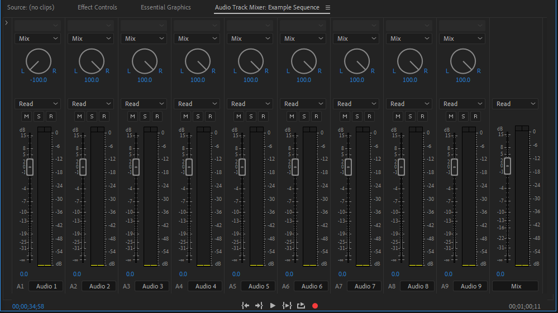Click Audio 2 pan value 100.0
Screen dimensions: 558x313
tap(92, 80)
